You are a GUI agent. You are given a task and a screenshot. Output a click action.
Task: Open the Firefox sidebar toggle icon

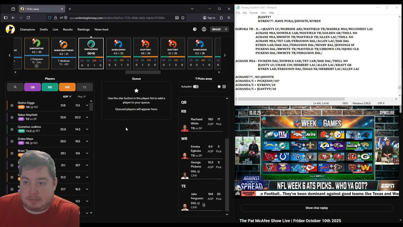coord(6,18)
